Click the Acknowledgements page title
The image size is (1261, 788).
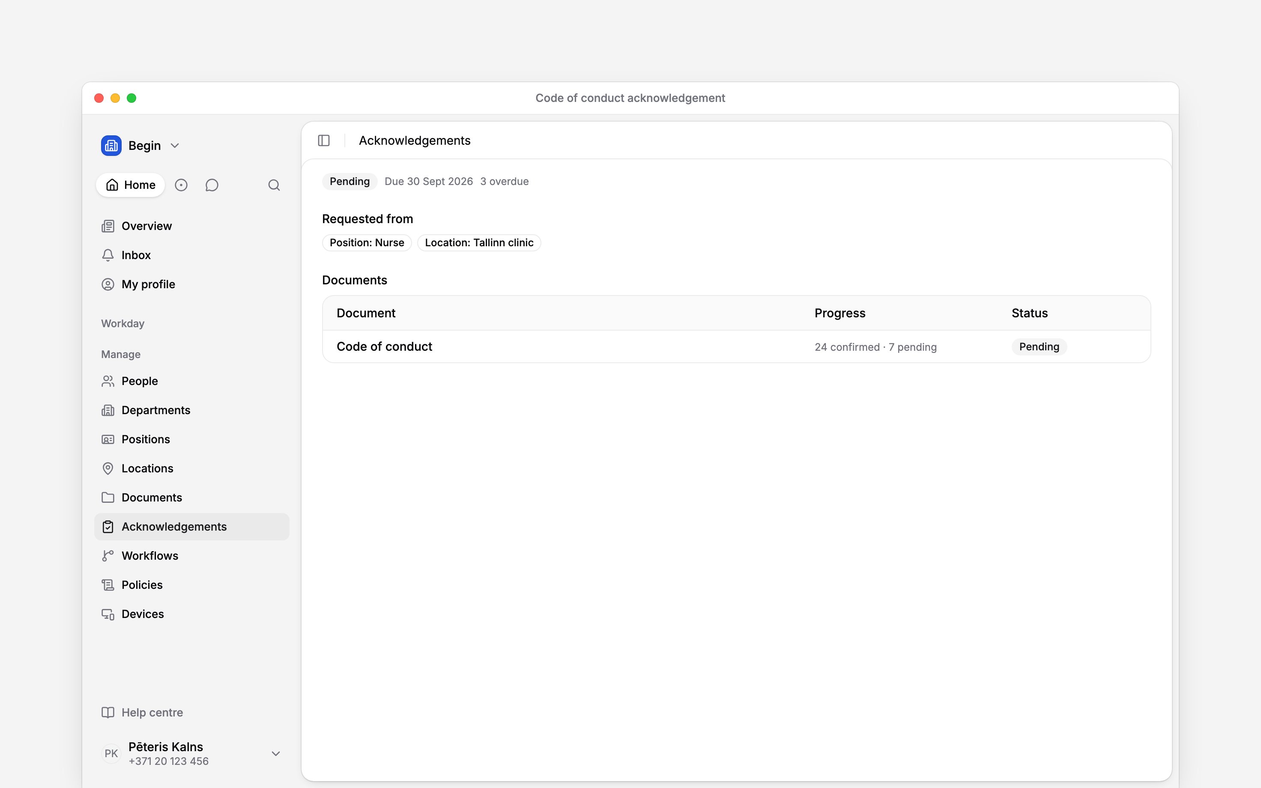pos(414,141)
